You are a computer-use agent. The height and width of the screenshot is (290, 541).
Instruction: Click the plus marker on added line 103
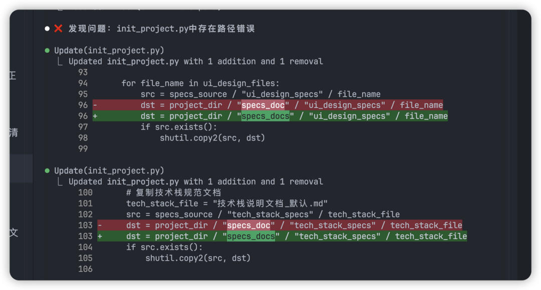100,236
